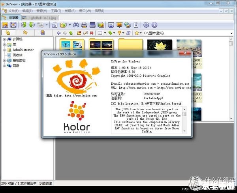Click the red delete X icon
Screen dimensions: 237x193
tap(92, 33)
